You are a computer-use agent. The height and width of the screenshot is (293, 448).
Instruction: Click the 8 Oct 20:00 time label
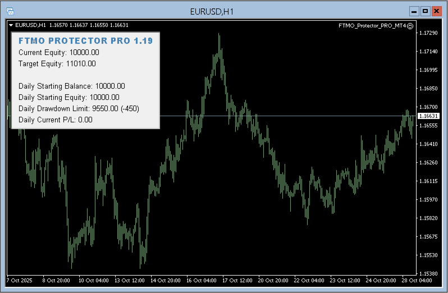[x=56, y=281]
